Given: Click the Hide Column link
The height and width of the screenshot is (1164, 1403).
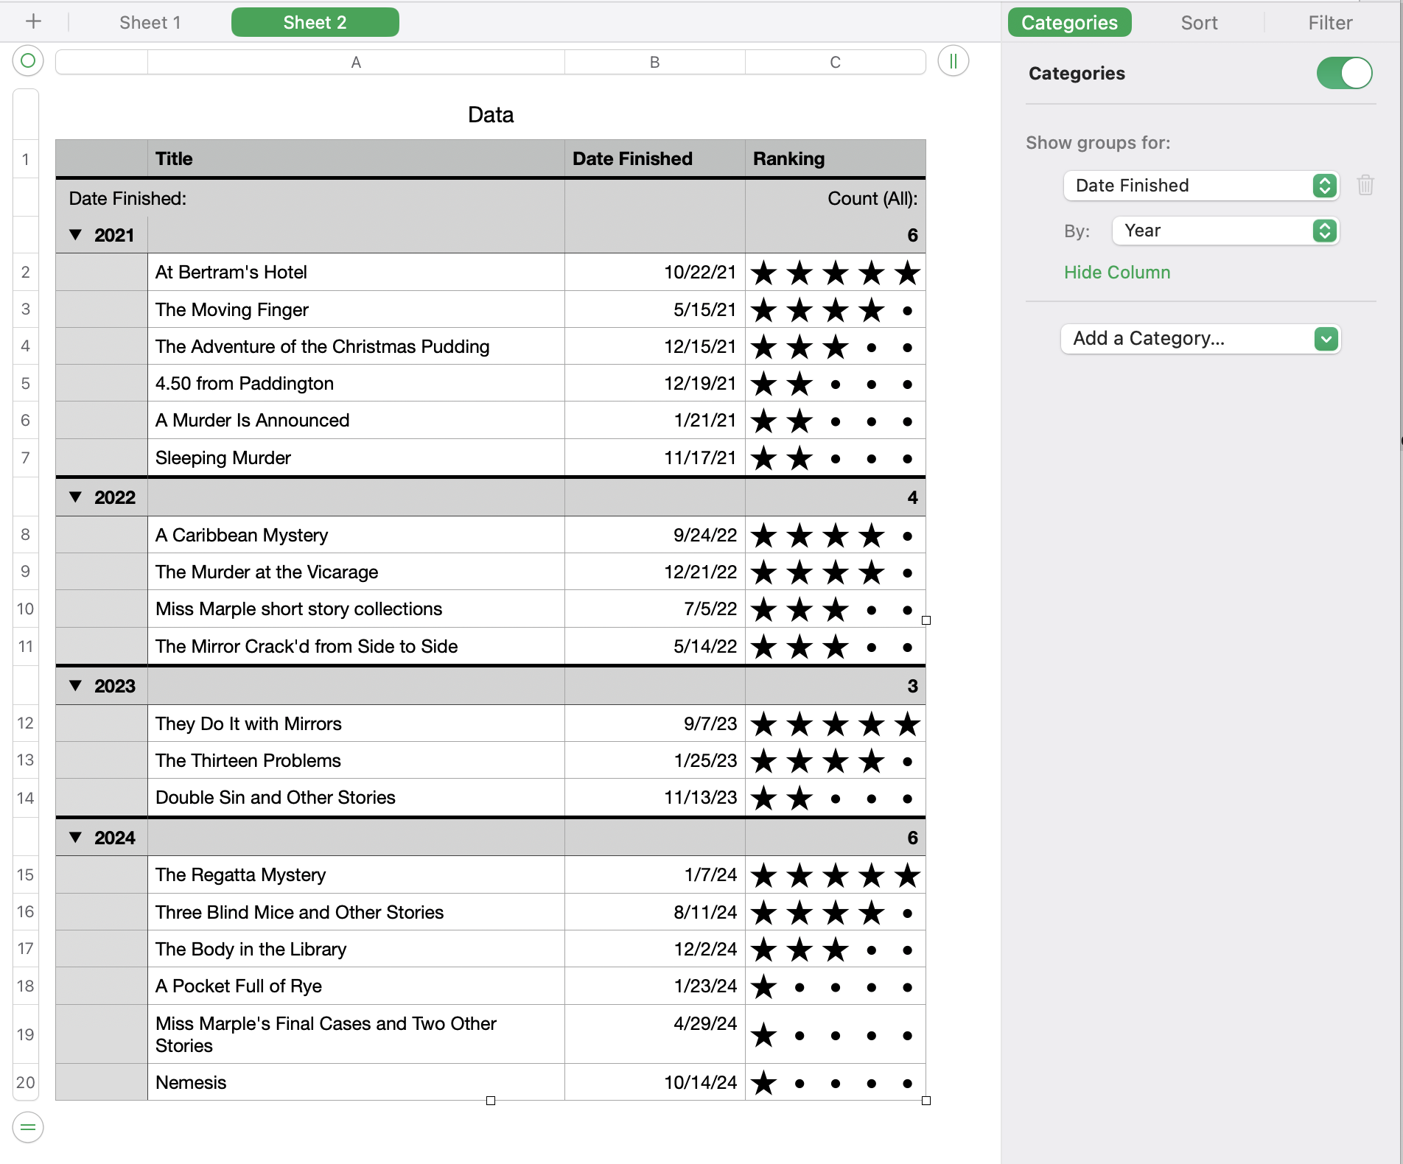Looking at the screenshot, I should [x=1117, y=273].
